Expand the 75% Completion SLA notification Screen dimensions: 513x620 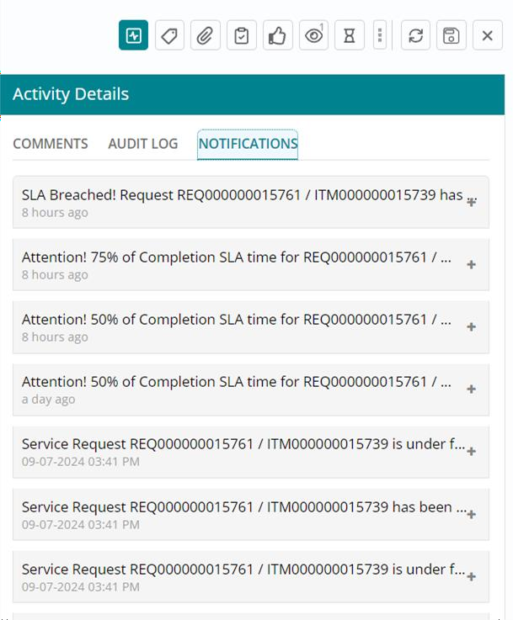point(472,264)
